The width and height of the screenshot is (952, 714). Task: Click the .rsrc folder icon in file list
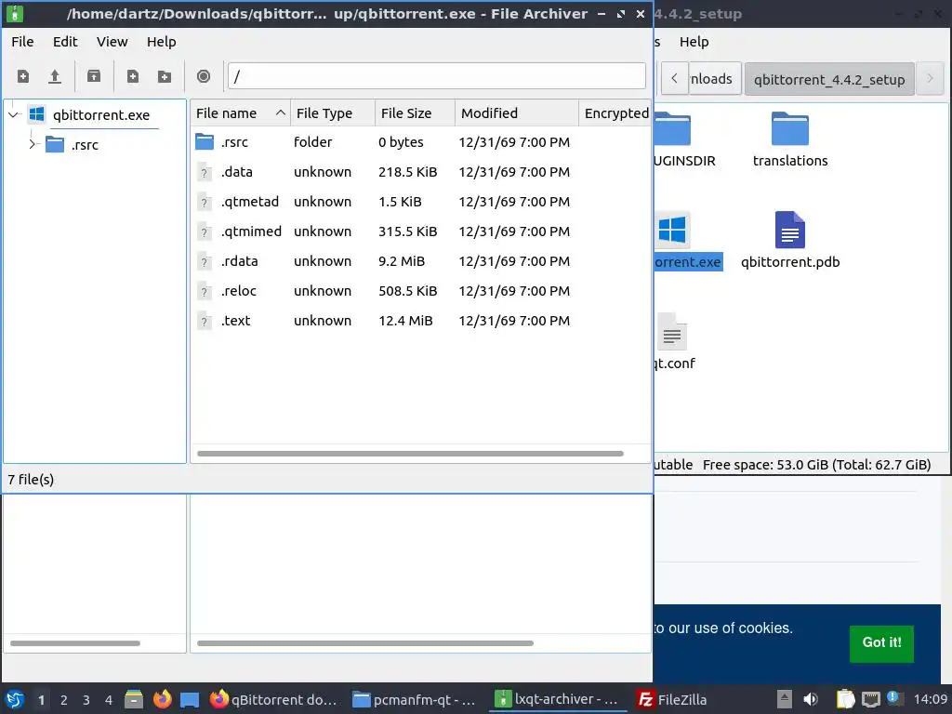[205, 142]
